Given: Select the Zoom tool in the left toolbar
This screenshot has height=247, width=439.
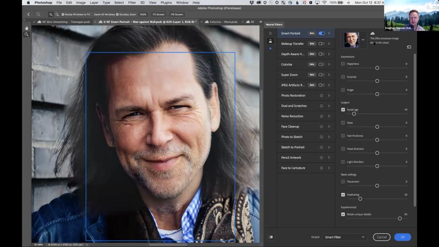Looking at the screenshot, I should click(x=27, y=34).
